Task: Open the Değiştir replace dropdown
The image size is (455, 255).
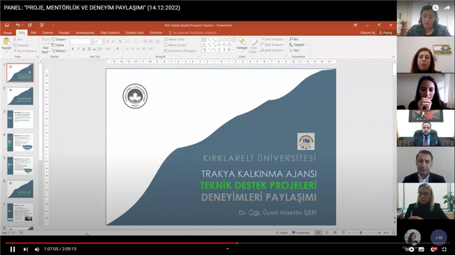Action: tap(298, 45)
